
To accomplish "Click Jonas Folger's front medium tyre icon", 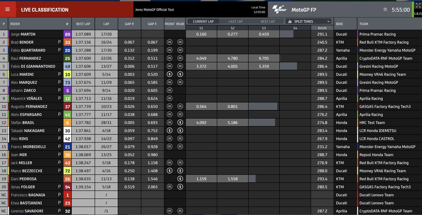I will click(170, 187).
